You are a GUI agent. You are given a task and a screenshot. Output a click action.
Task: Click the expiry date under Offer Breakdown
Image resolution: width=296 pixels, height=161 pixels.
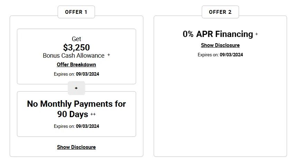click(88, 74)
